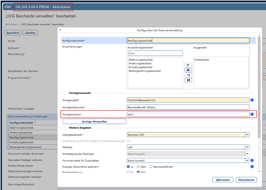This screenshot has width=266, height=190.
Task: Remove selected item with single left arrow
Action: coord(188,75)
